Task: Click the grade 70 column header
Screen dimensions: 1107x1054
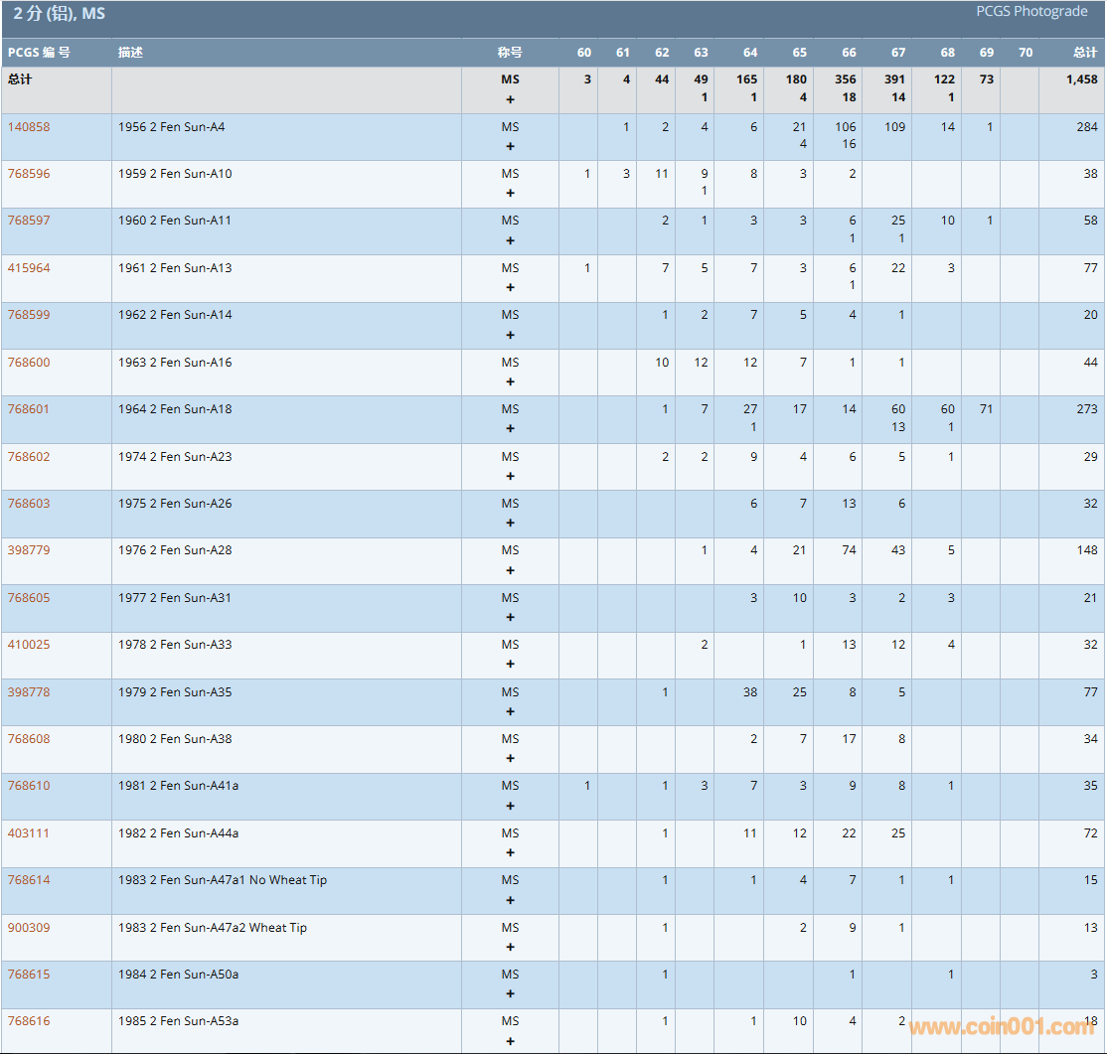Action: click(1026, 53)
